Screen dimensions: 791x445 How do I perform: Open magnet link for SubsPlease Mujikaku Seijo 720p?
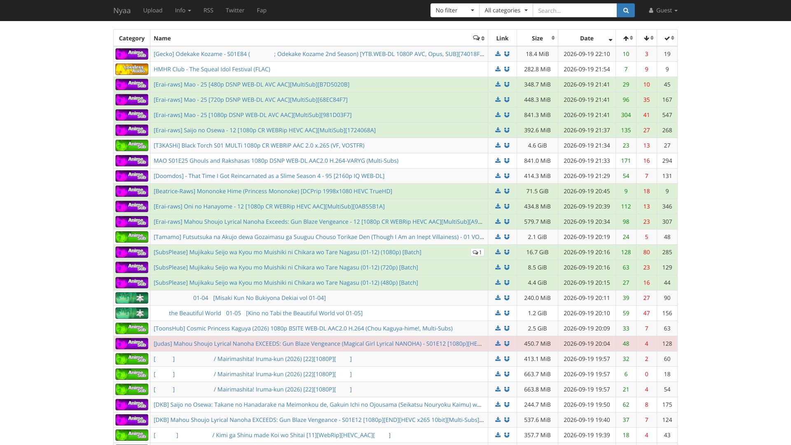coord(507,267)
